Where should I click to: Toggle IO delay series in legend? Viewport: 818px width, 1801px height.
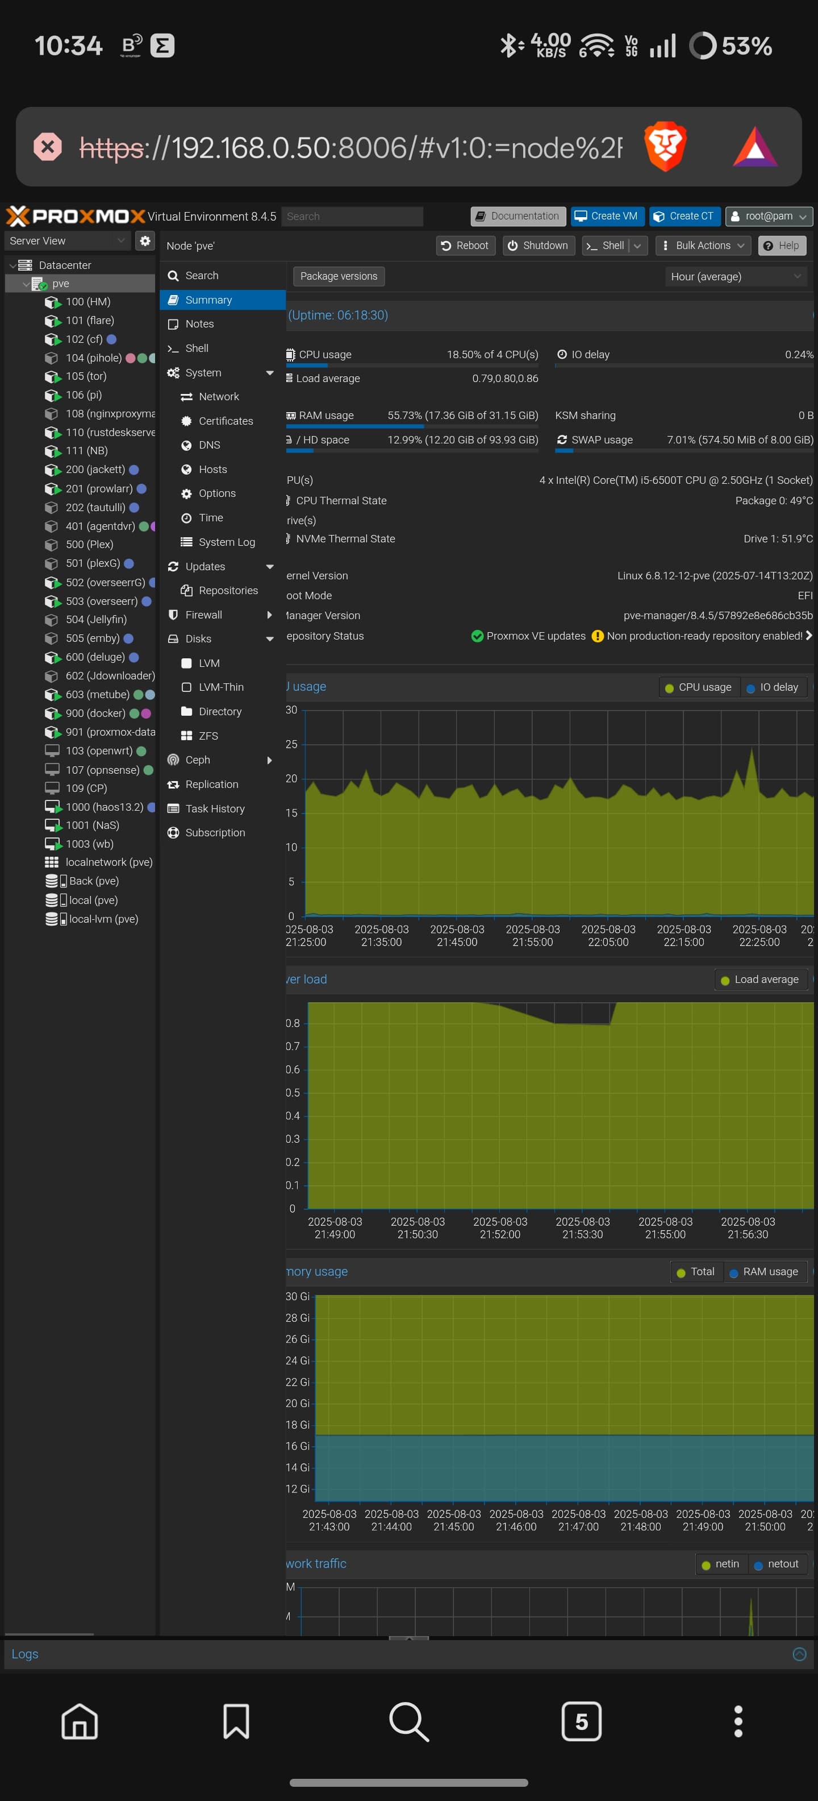coord(773,687)
